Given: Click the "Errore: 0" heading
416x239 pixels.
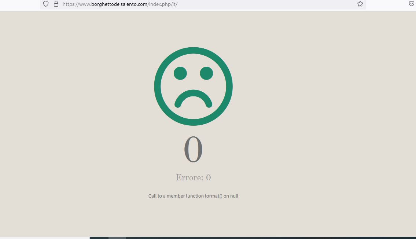Looking at the screenshot, I should [x=193, y=178].
